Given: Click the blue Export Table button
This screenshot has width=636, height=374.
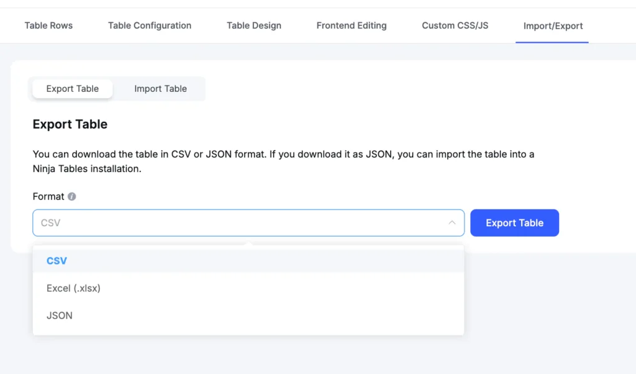Looking at the screenshot, I should [x=514, y=222].
